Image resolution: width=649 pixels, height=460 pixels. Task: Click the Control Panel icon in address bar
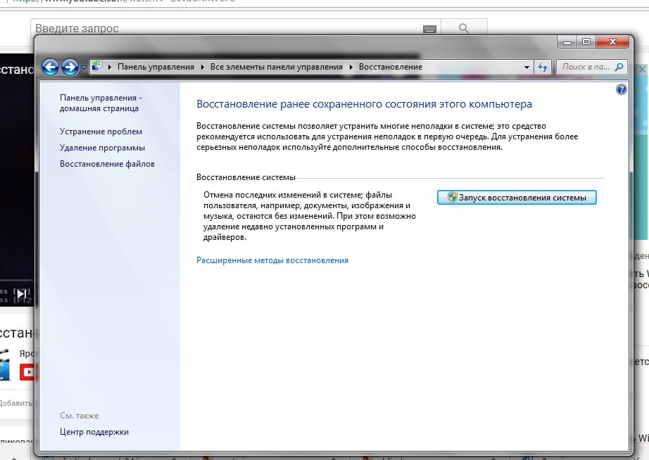[97, 67]
